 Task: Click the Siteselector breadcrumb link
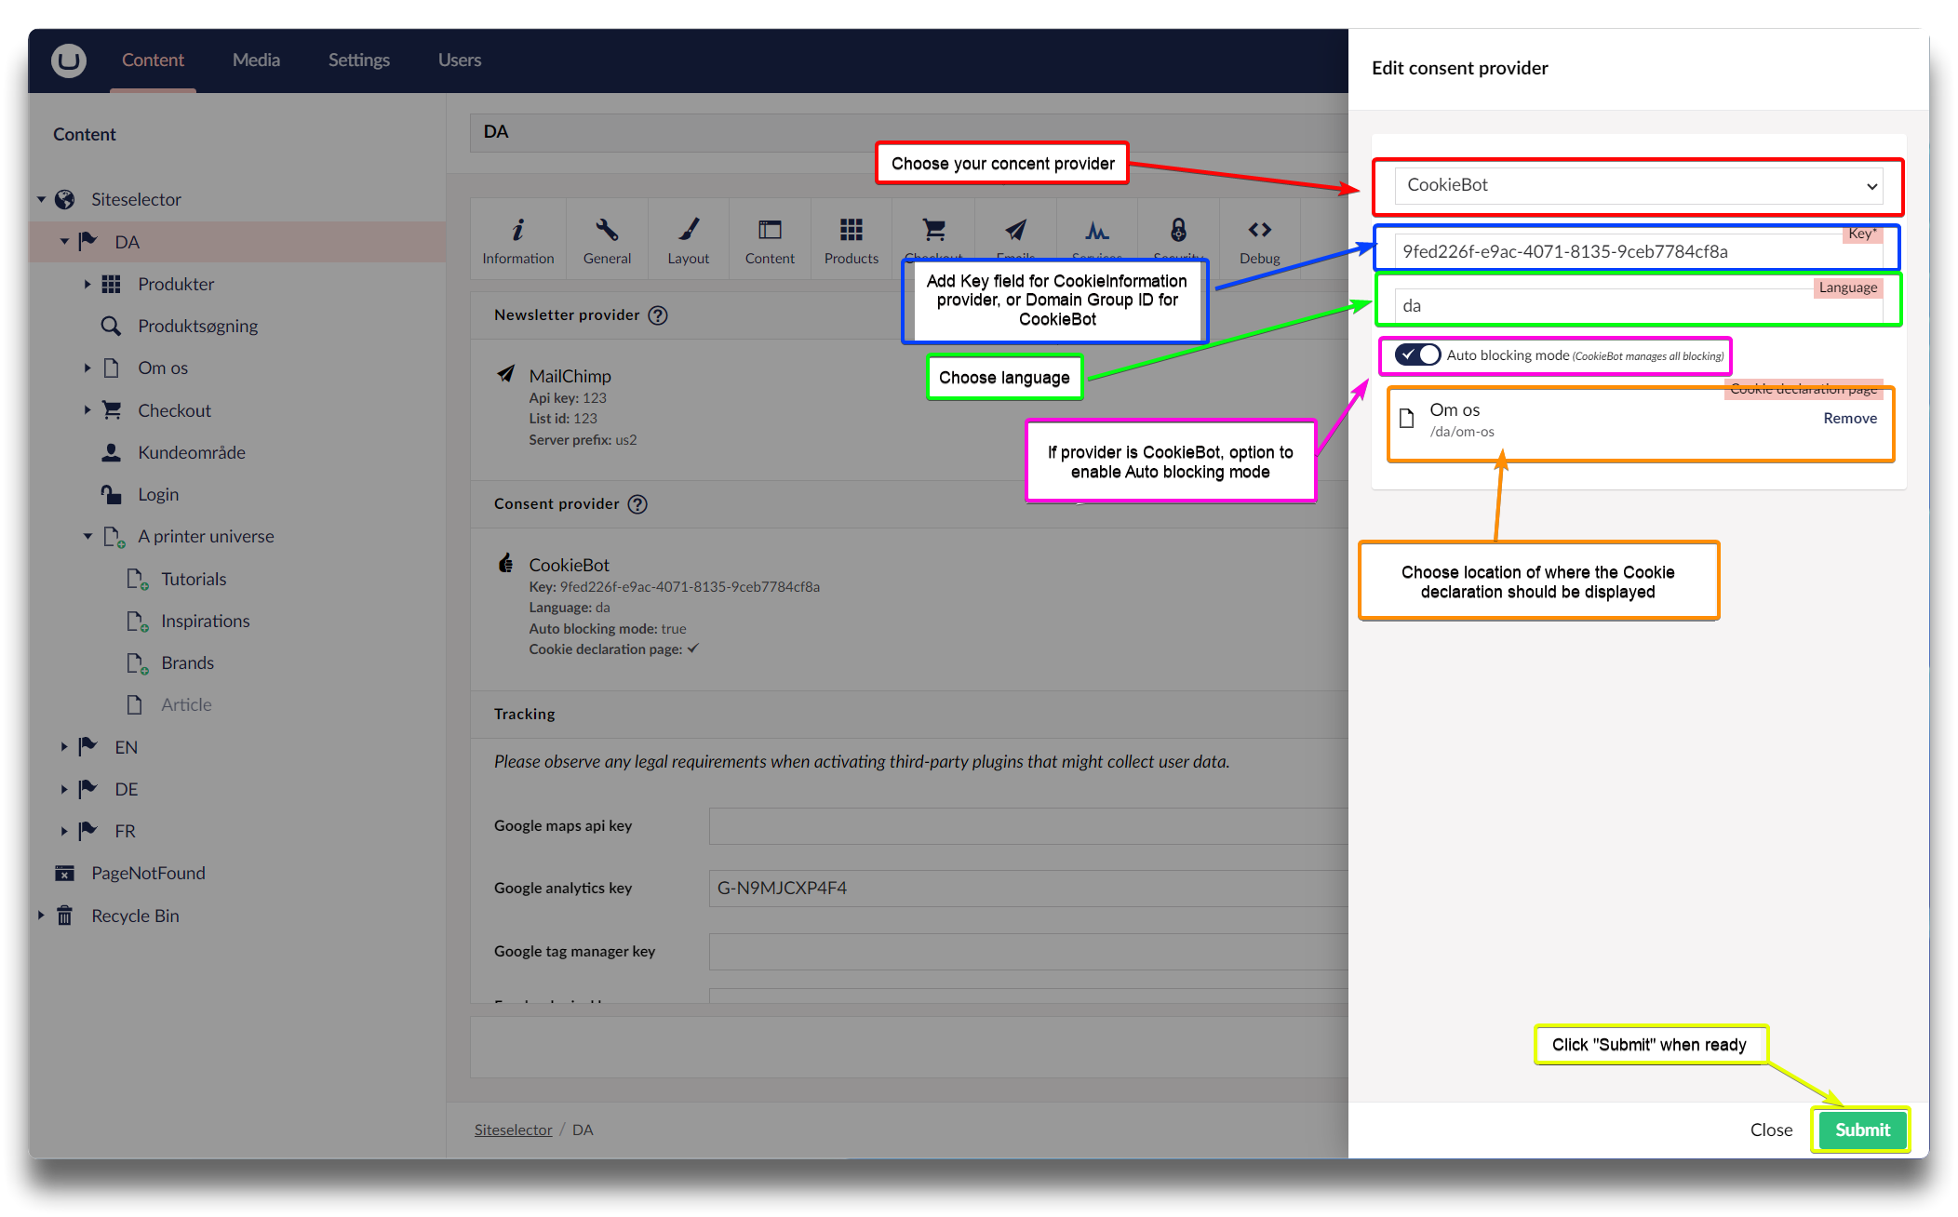pos(513,1130)
